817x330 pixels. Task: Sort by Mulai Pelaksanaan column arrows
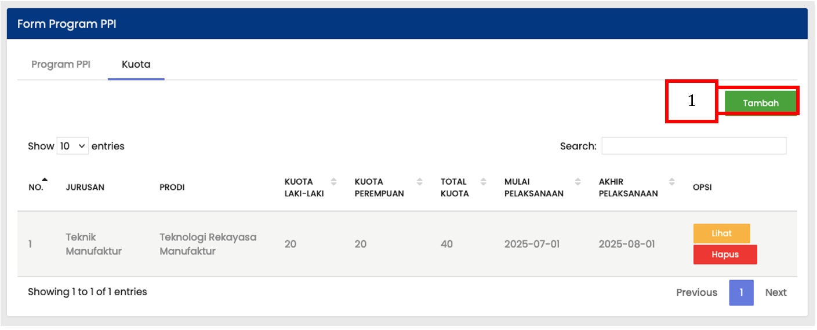pos(578,182)
